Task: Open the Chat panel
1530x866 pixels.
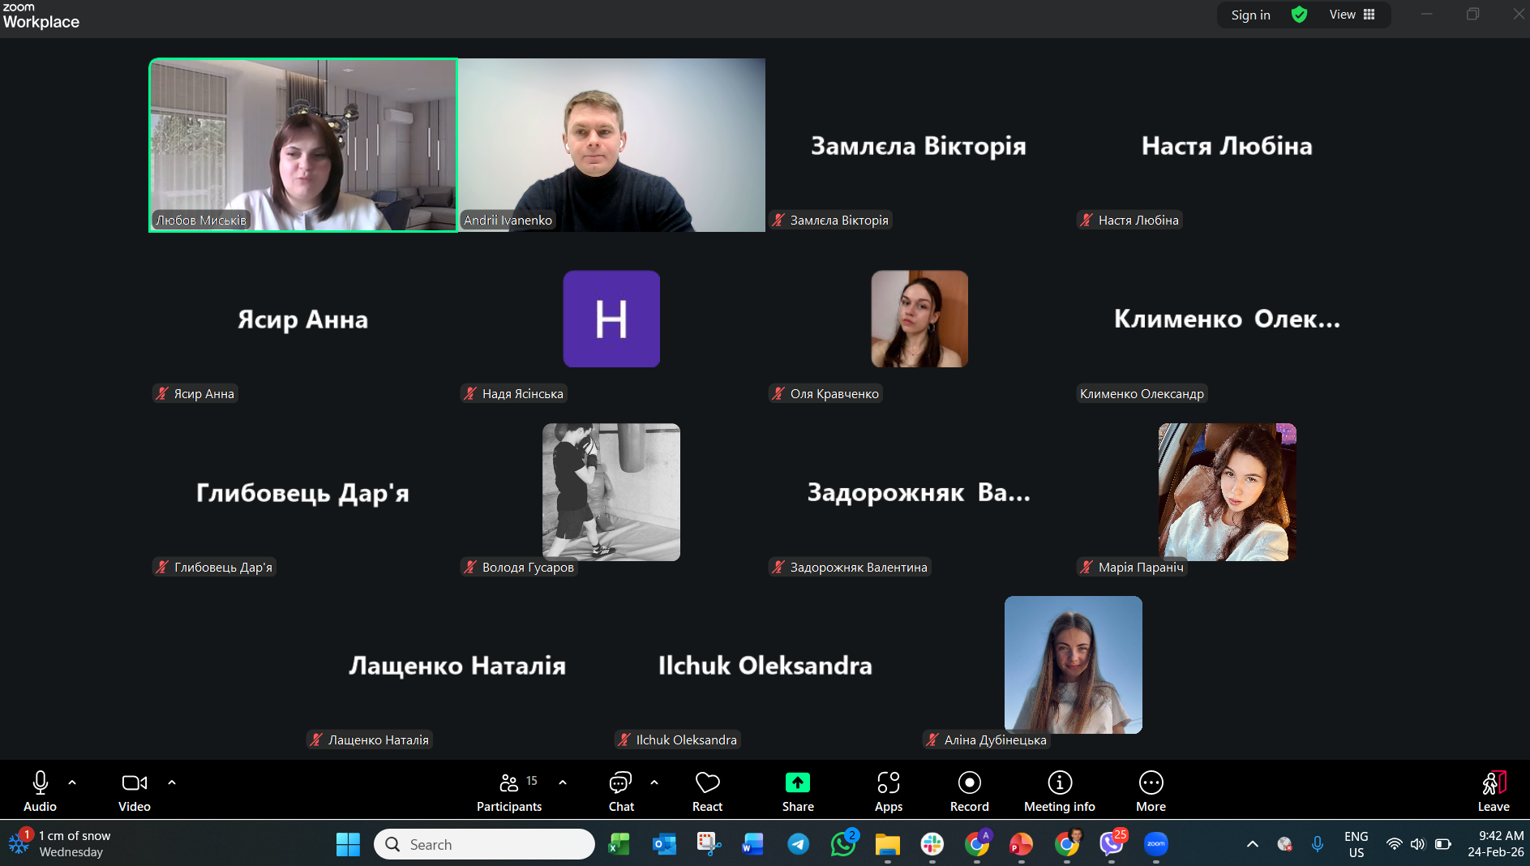Action: click(621, 791)
